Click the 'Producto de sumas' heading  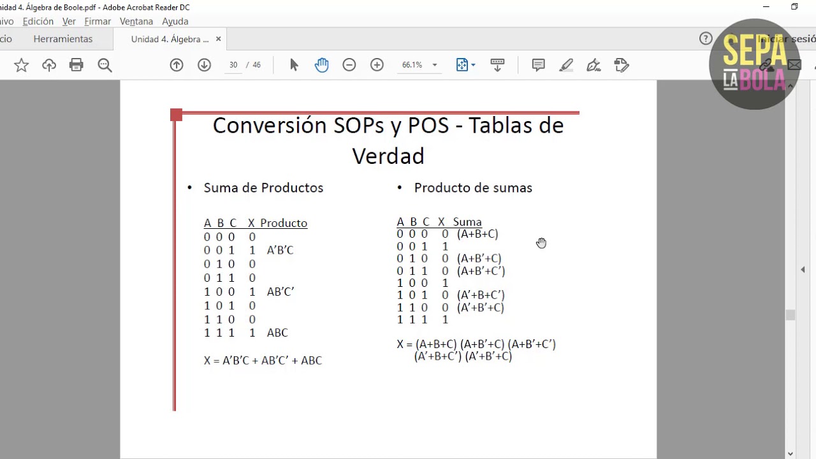click(x=473, y=187)
